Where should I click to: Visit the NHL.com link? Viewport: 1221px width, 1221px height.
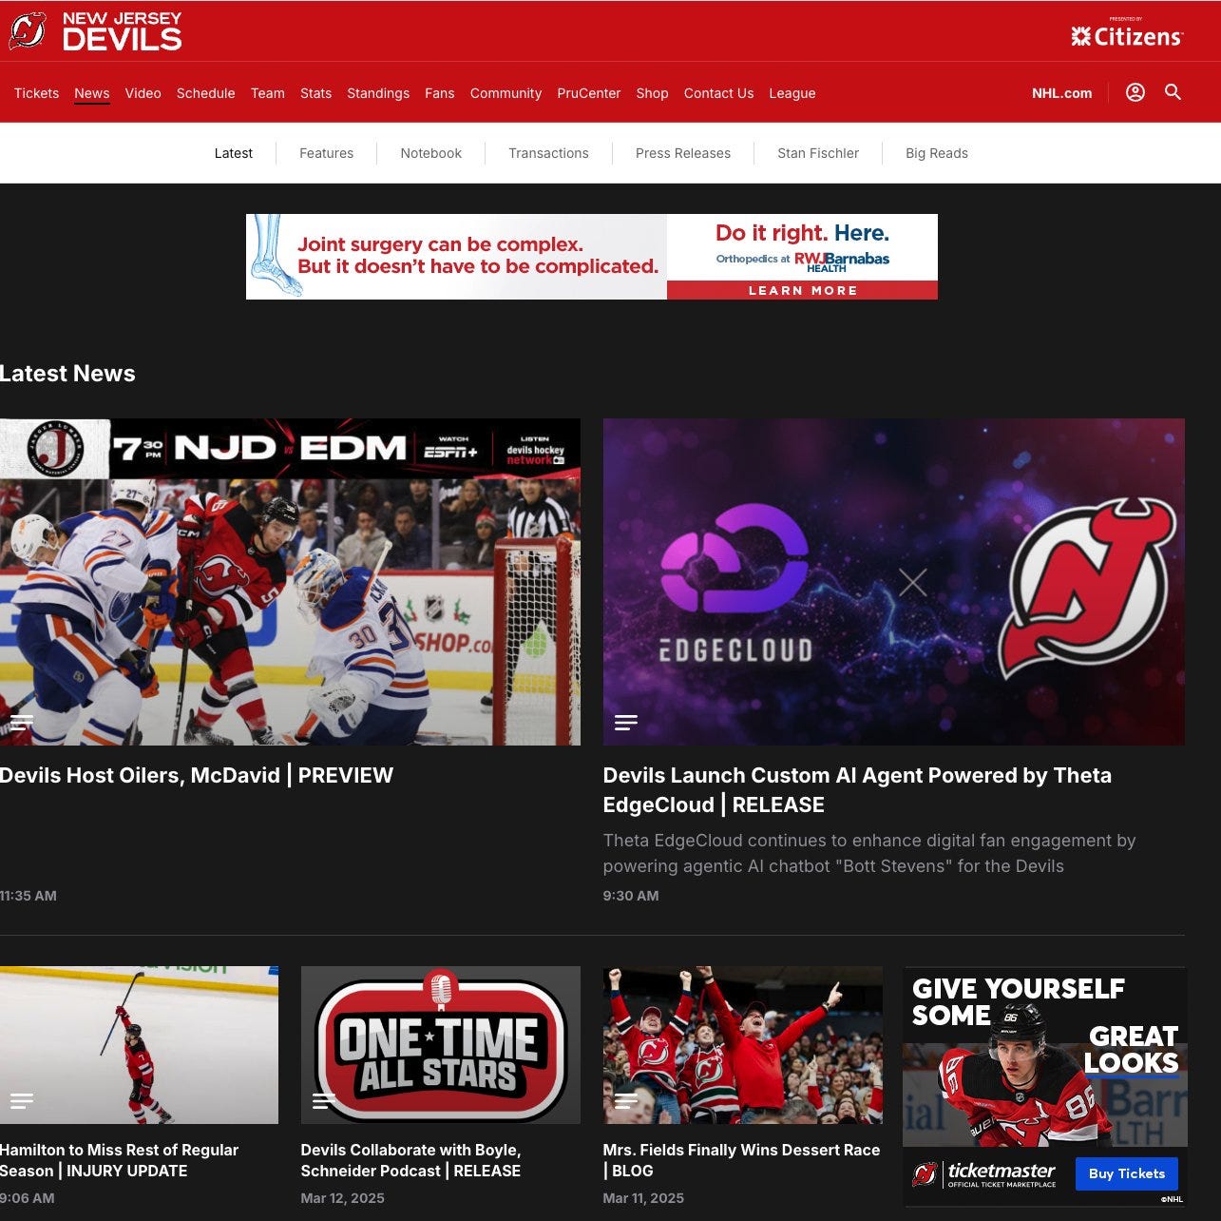pyautogui.click(x=1062, y=93)
